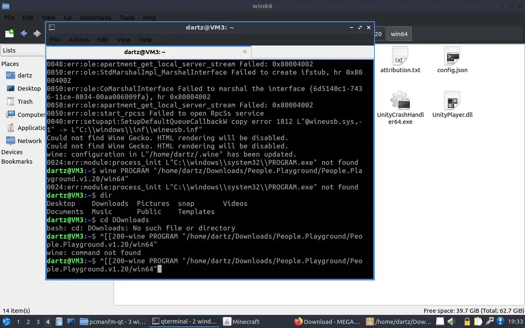
Task: Open pcmanfm View menu
Action: pos(48,18)
